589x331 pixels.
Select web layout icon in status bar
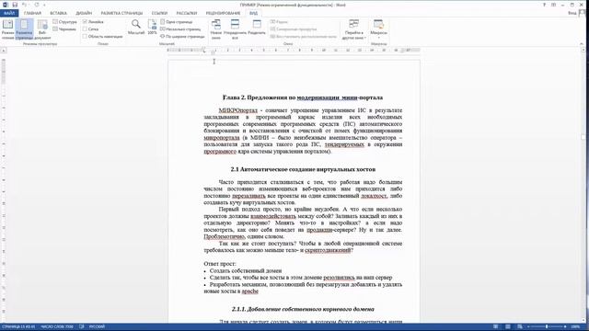[x=520, y=327]
